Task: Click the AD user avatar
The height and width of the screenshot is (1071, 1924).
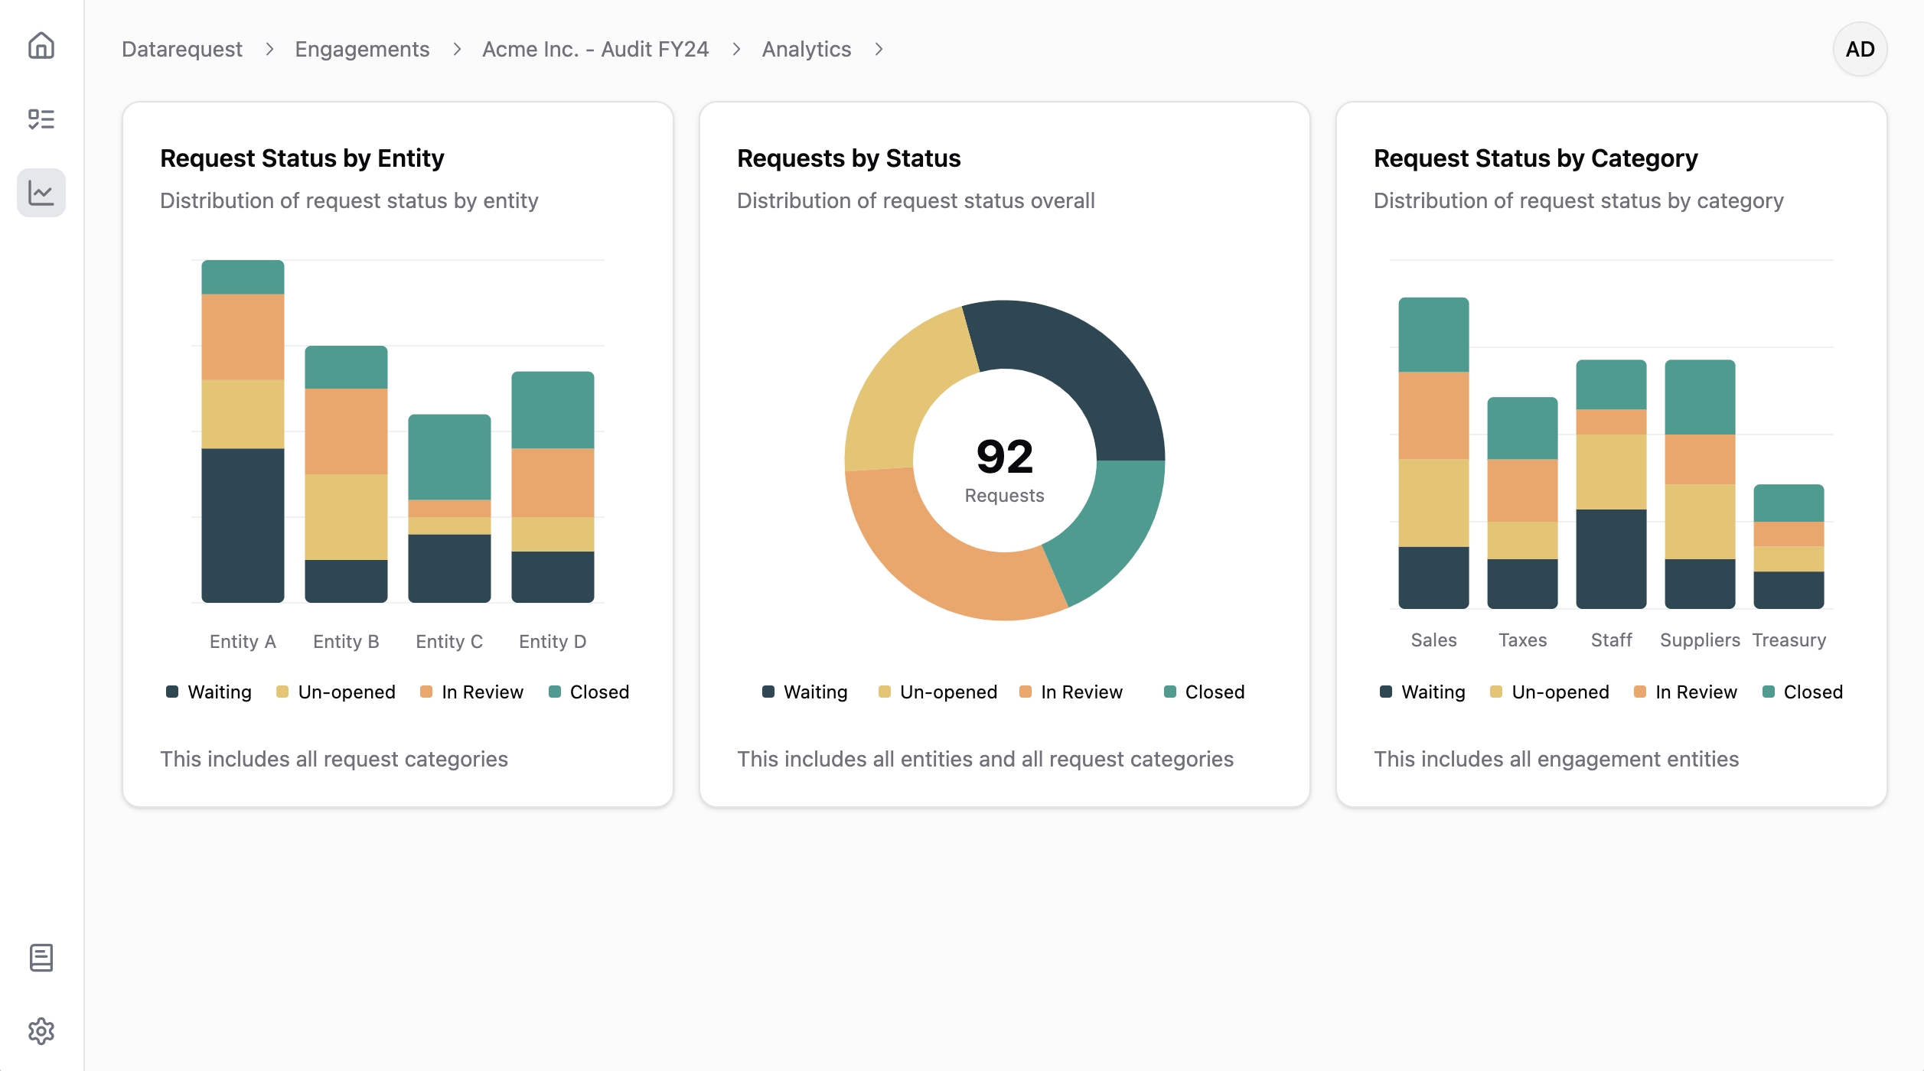Action: 1860,49
